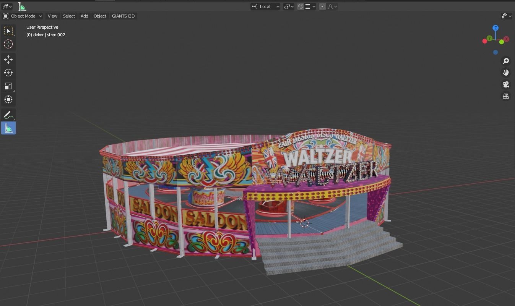Choose the Annotate pencil tool
The width and height of the screenshot is (515, 306).
pos(8,114)
